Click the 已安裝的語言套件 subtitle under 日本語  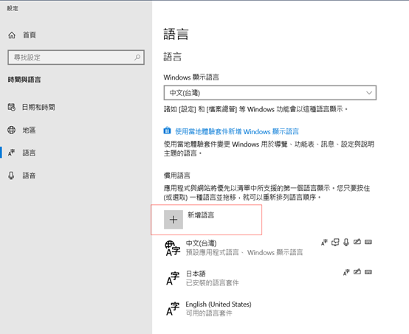pos(213,282)
